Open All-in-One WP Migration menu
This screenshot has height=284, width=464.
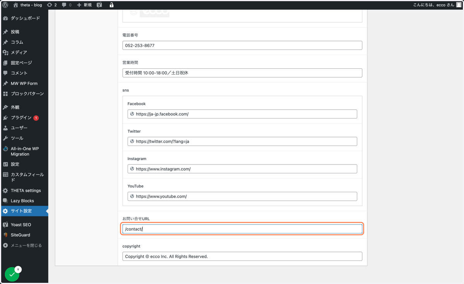(x=25, y=151)
